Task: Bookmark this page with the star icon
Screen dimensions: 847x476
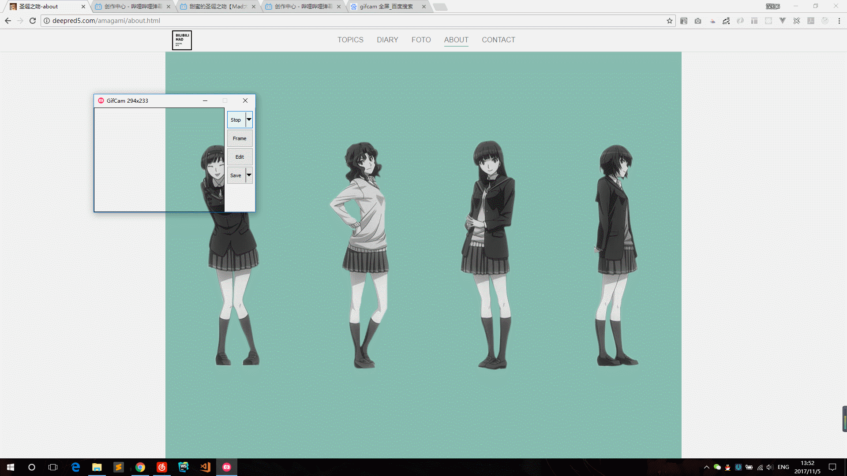Action: (670, 21)
